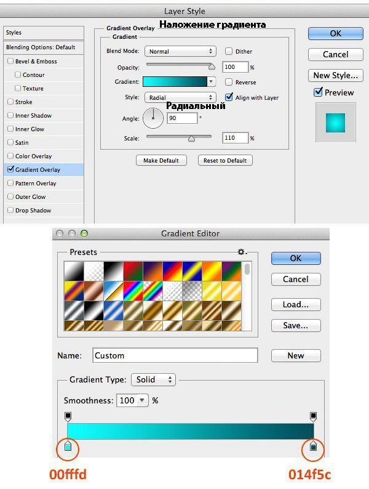Image resolution: width=369 pixels, height=489 pixels.
Task: Pick the red-to-green gradient preset
Action: pyautogui.click(x=133, y=271)
